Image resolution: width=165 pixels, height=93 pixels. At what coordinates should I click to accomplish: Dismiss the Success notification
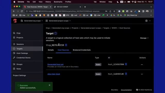(49, 85)
